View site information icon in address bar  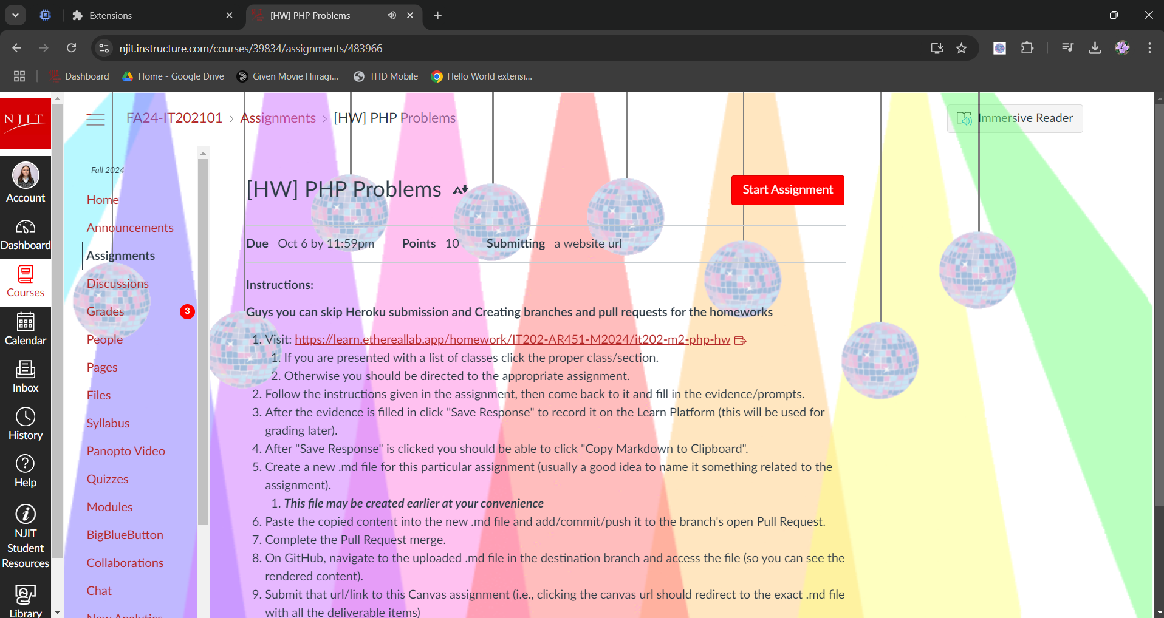(104, 48)
